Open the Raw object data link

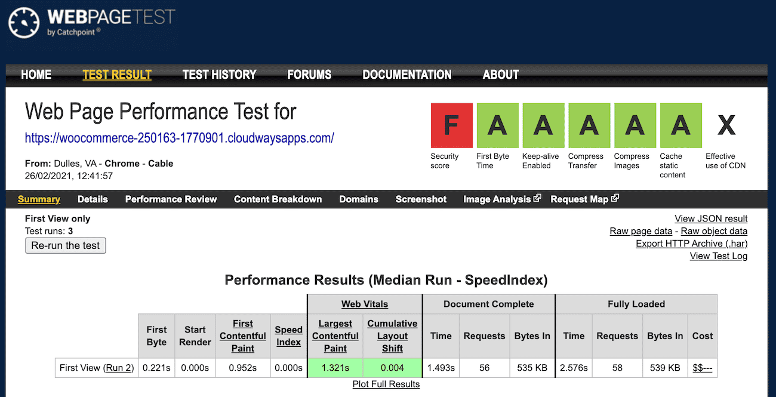coord(714,231)
